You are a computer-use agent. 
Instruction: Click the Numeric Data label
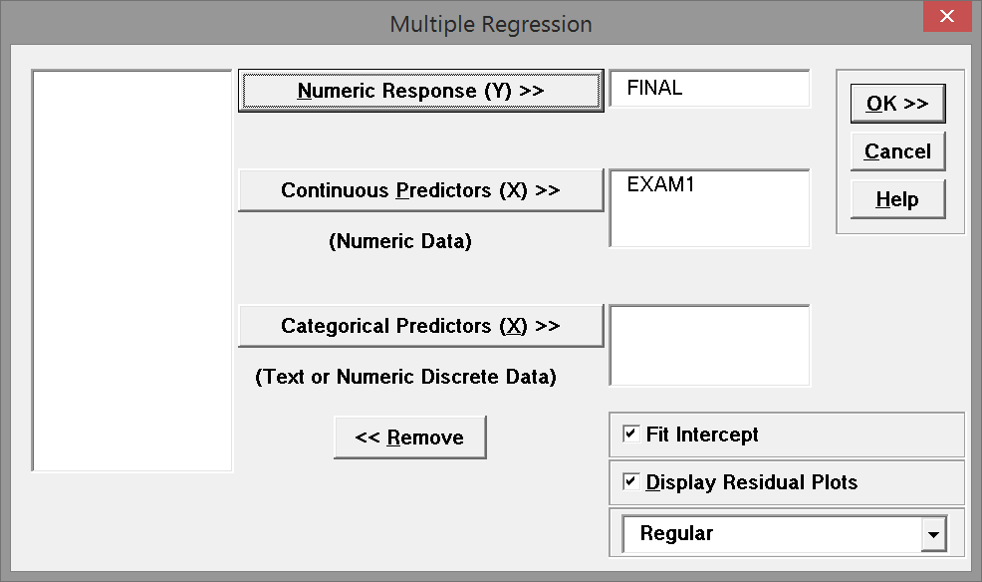[x=400, y=240]
